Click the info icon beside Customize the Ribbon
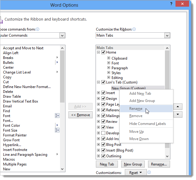This screenshot has height=180, width=196. point(134,29)
